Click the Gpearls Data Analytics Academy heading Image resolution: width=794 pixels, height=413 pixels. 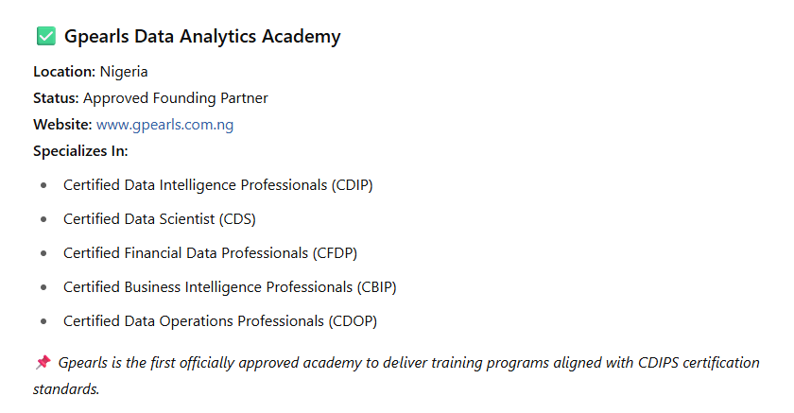point(202,37)
